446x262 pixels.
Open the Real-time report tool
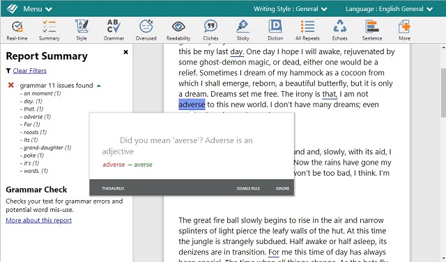[17, 31]
